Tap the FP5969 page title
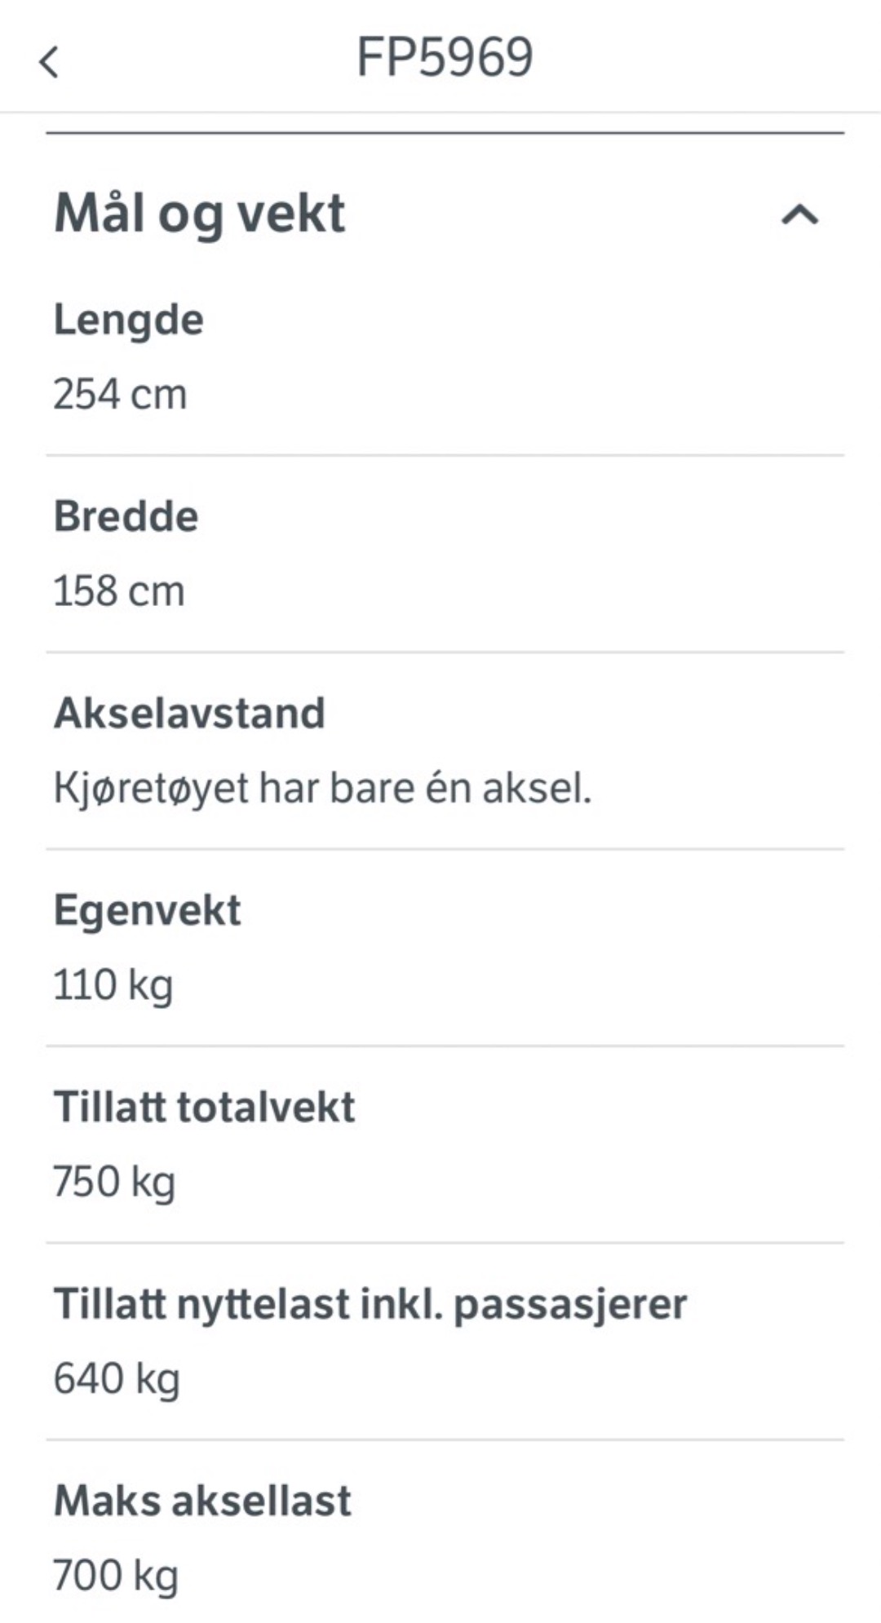Screen dimensions: 881x1623 (x=445, y=57)
